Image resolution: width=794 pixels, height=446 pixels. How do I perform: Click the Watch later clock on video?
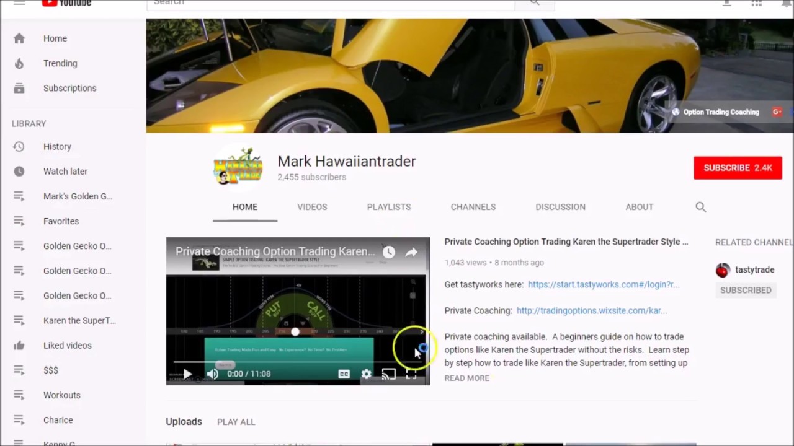[388, 252]
